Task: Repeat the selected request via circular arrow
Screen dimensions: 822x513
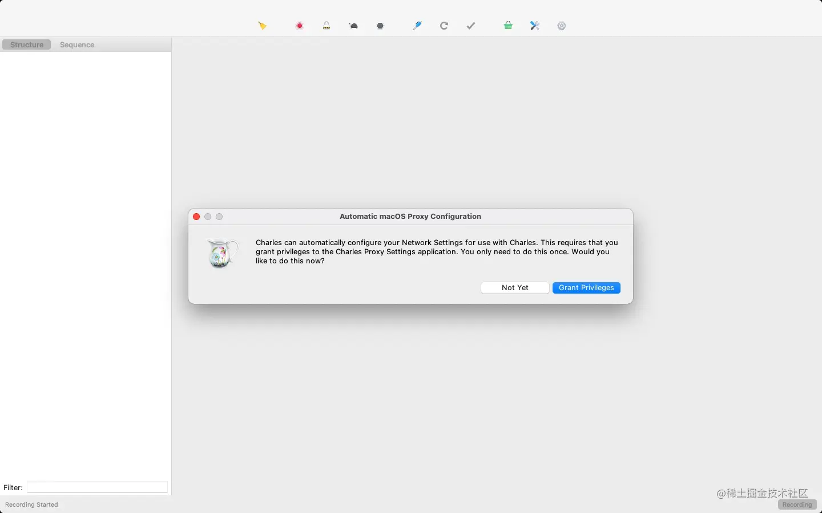Action: [x=444, y=26]
